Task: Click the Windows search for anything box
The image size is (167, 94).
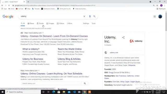Action: [23, 92]
